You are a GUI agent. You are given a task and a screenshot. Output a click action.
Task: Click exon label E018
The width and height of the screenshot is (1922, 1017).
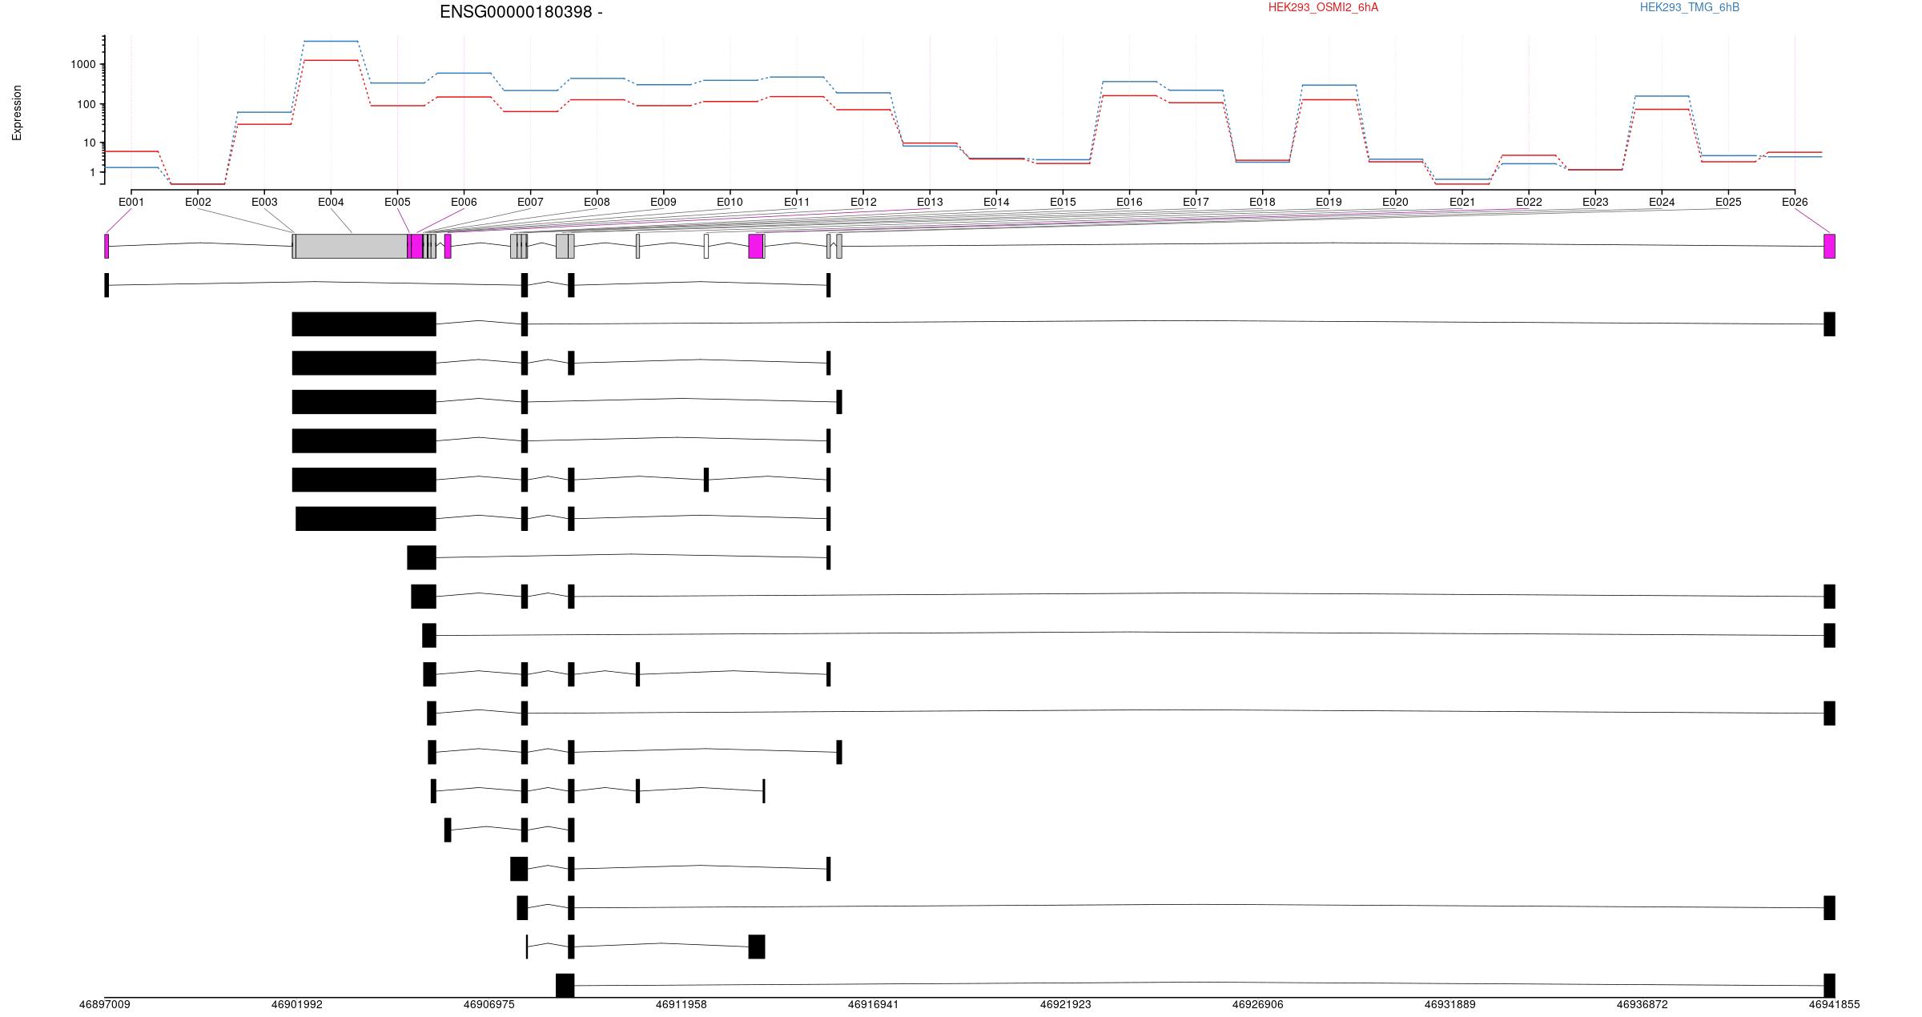pos(1262,203)
